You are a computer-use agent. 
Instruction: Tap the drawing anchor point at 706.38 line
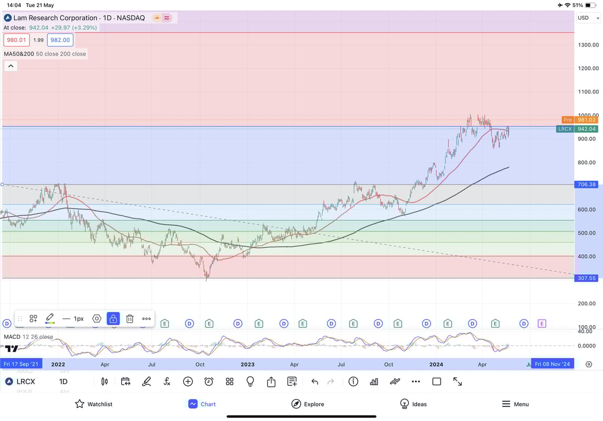point(2,184)
